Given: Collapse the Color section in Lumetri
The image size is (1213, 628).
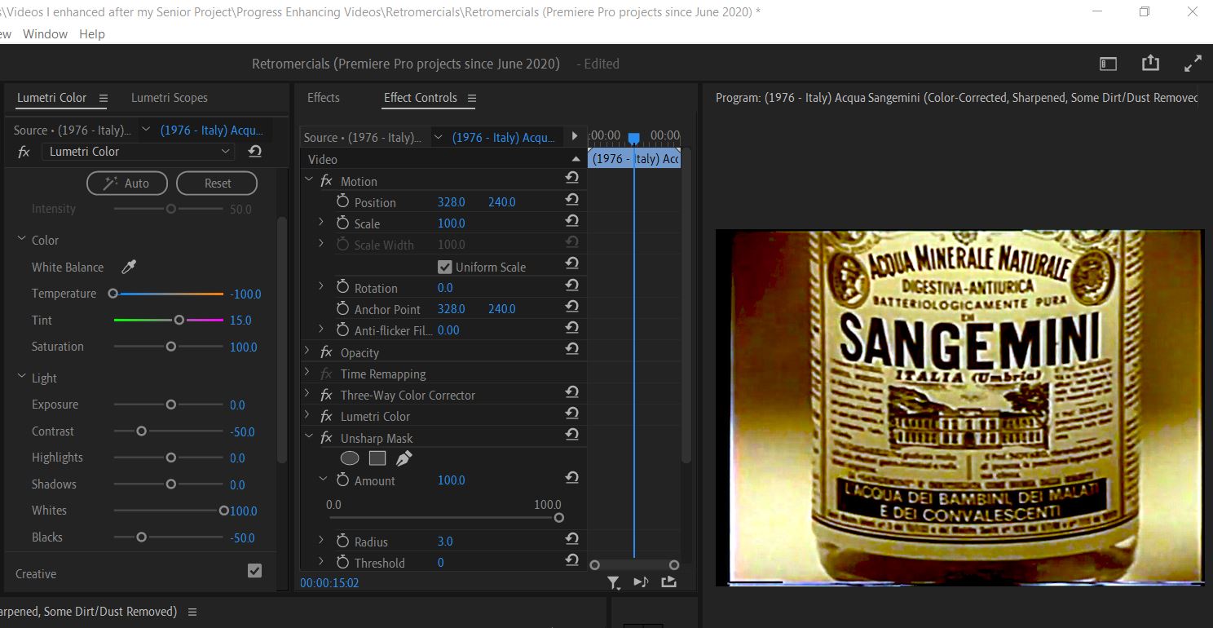Looking at the screenshot, I should pos(21,240).
